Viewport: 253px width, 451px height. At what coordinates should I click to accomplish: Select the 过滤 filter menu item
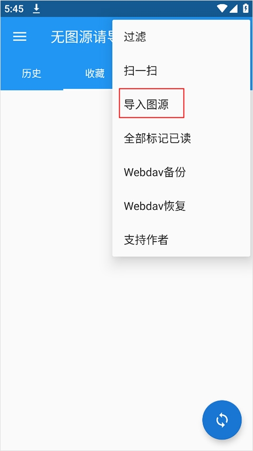coord(181,37)
